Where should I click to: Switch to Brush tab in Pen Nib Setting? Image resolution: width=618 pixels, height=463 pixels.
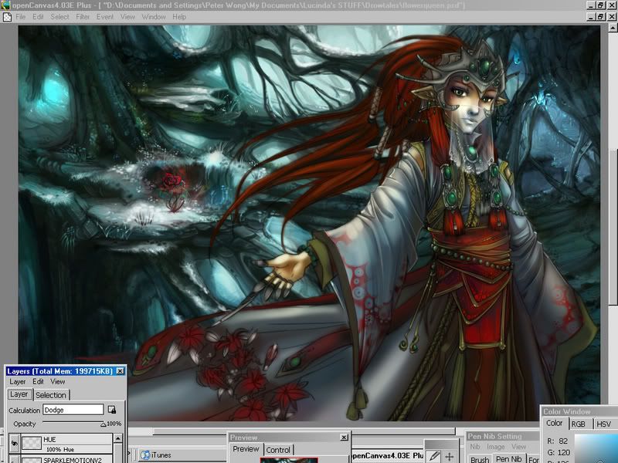click(x=480, y=459)
